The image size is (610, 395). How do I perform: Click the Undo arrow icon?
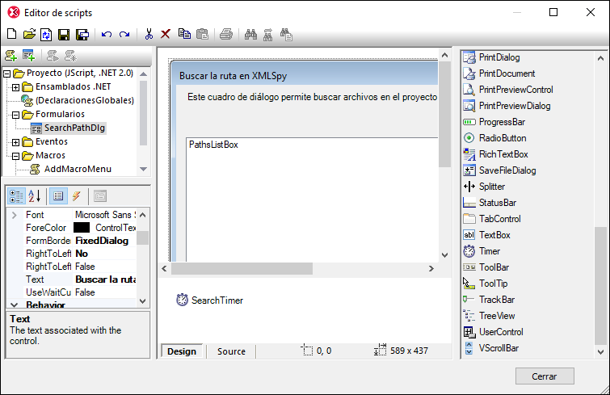(x=107, y=34)
